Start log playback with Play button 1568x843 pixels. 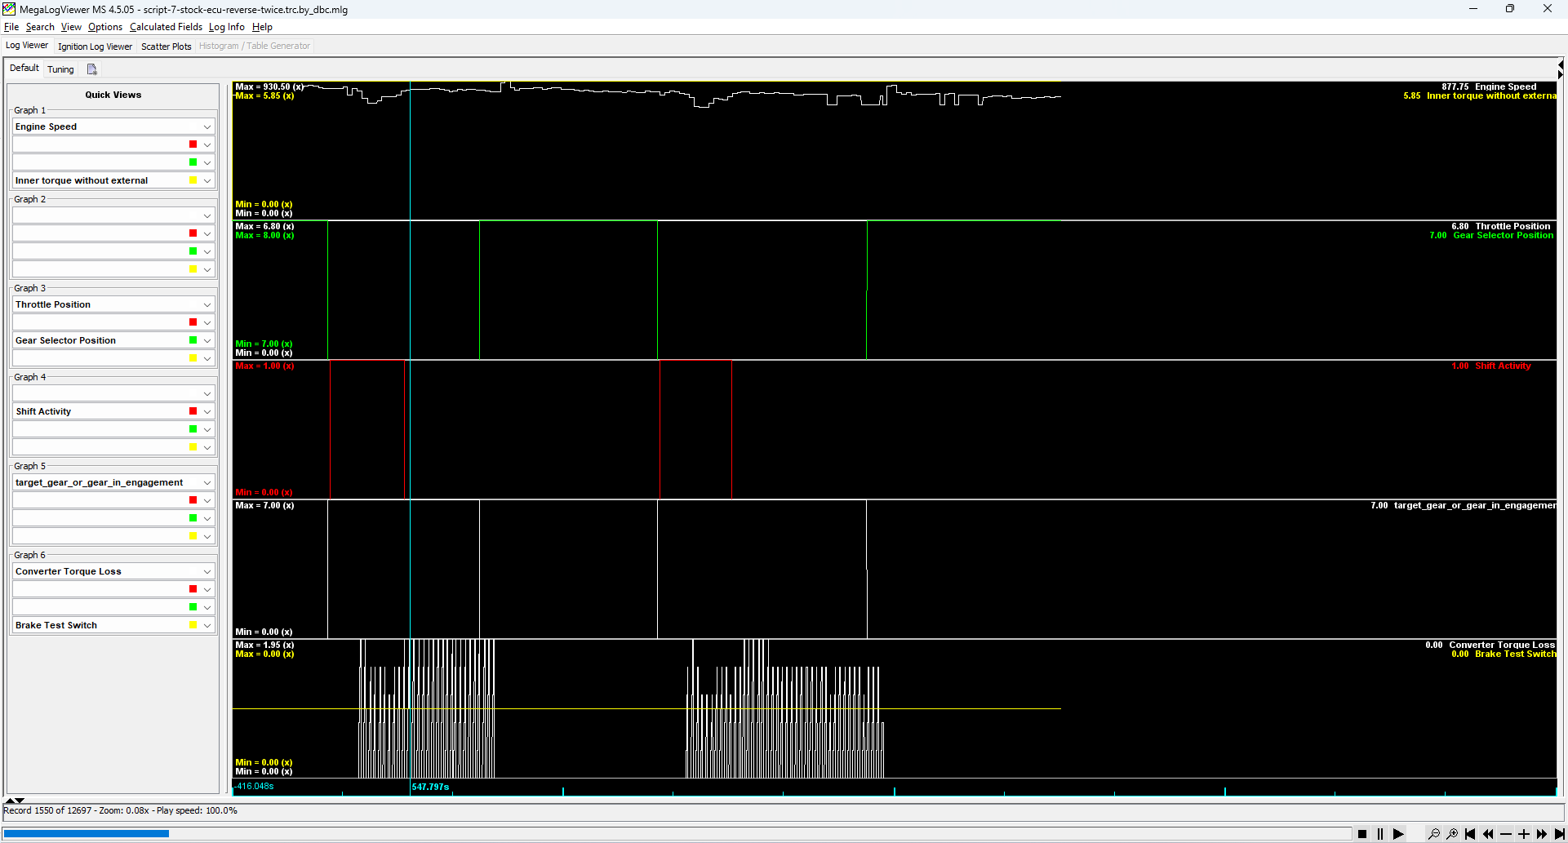pos(1398,834)
